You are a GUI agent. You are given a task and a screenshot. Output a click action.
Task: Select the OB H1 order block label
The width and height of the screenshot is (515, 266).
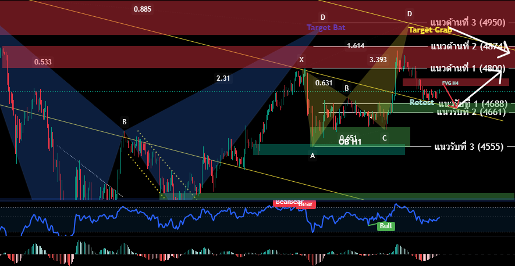click(x=350, y=141)
